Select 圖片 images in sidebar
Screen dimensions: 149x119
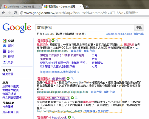(x=11, y=46)
